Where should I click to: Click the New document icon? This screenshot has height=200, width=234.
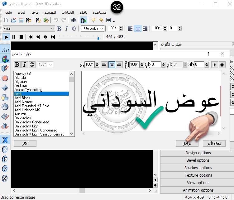tap(6, 20)
